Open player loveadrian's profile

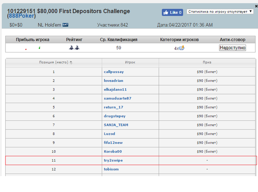click(x=114, y=80)
